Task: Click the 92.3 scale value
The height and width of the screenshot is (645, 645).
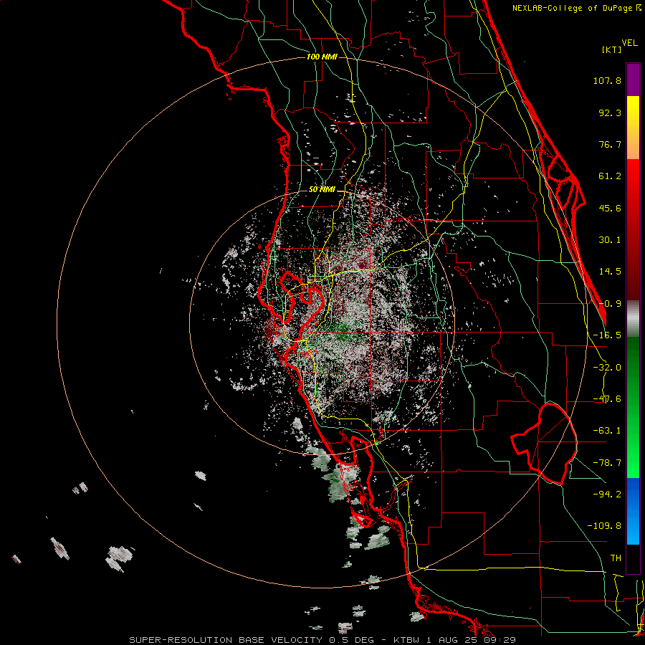Action: [x=610, y=113]
